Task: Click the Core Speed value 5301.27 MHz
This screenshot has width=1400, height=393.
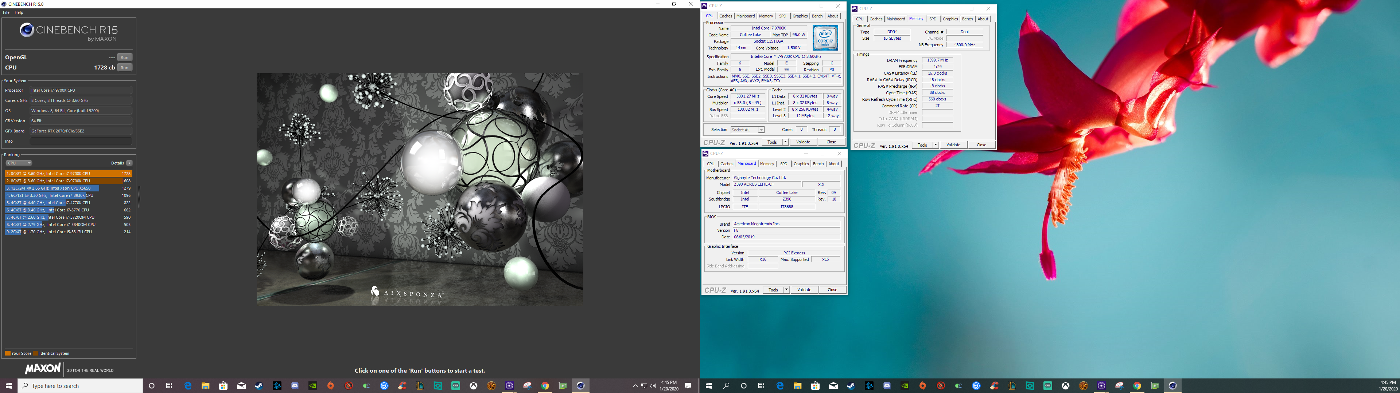Action: pyautogui.click(x=748, y=96)
